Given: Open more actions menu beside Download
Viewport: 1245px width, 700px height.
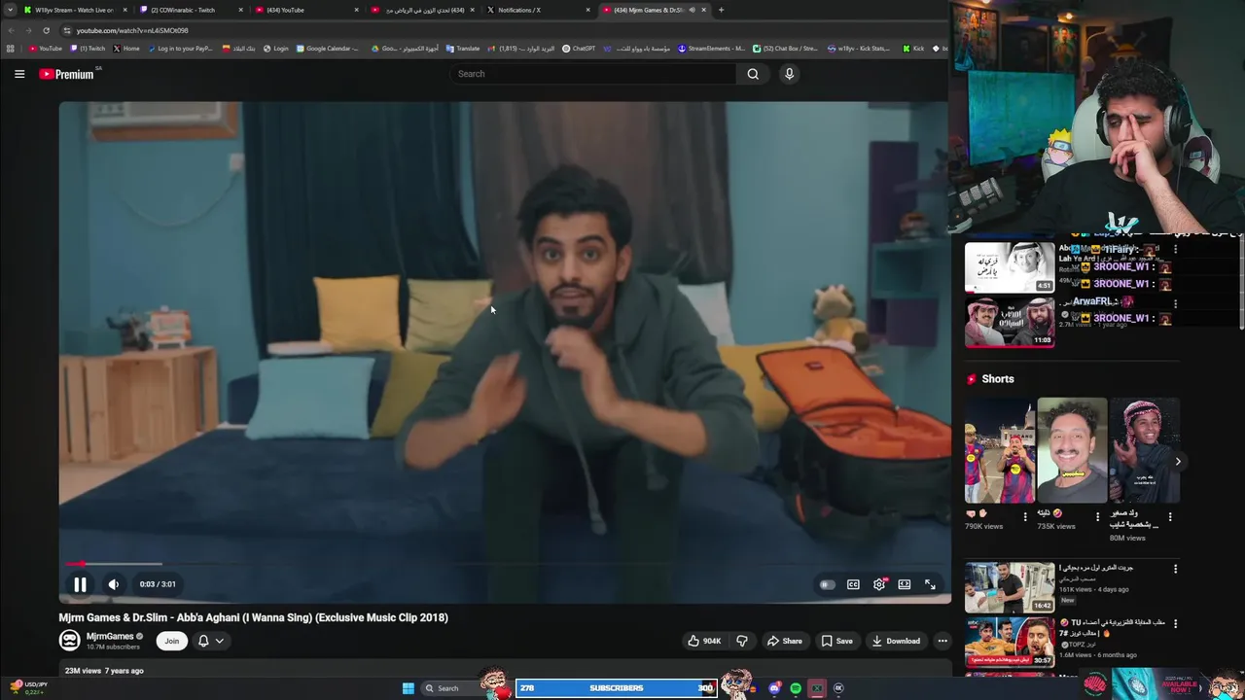Looking at the screenshot, I should [x=942, y=641].
